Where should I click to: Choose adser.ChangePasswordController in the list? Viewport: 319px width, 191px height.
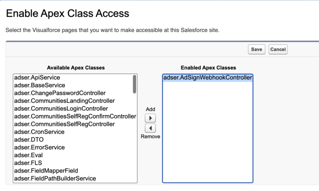click(60, 93)
